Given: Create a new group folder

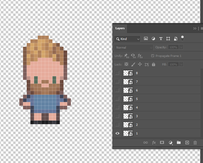Looking at the screenshot, I should [x=179, y=143].
